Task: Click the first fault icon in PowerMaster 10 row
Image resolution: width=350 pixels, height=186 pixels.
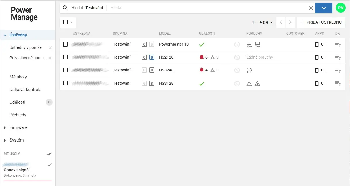Action: coord(249,44)
